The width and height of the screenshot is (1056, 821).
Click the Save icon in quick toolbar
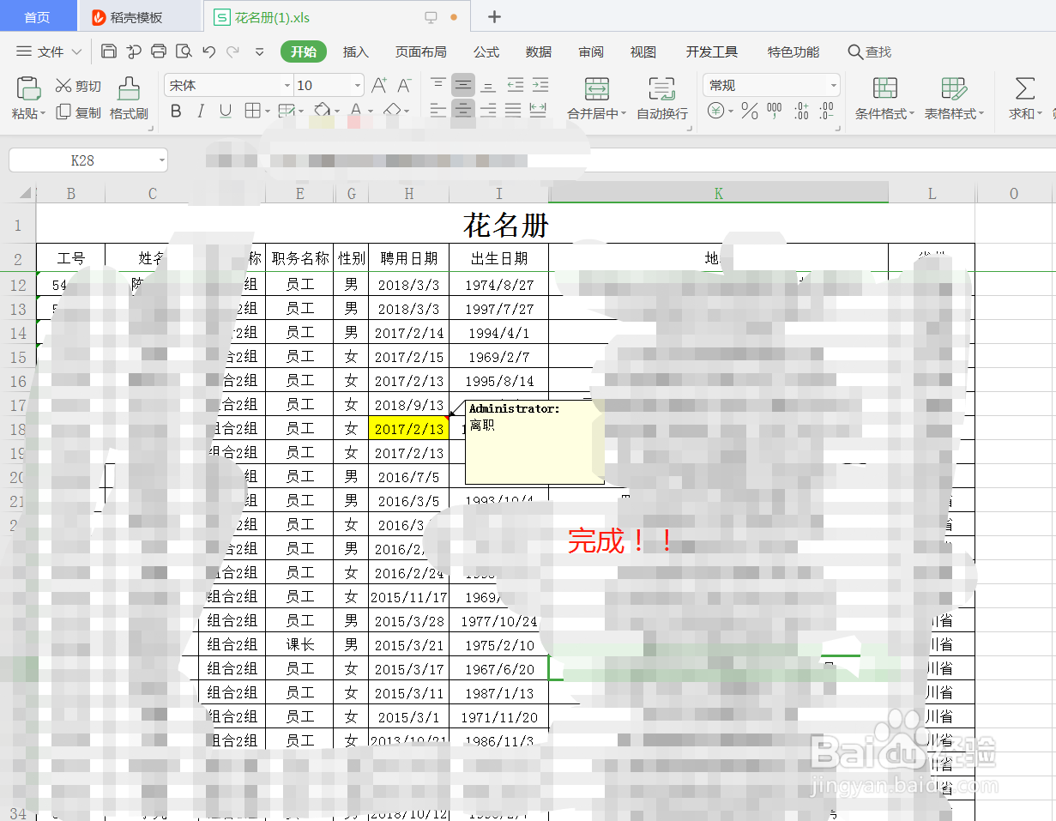[108, 51]
